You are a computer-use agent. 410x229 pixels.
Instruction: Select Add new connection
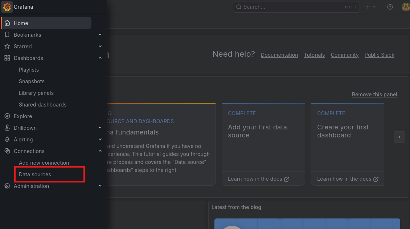(x=44, y=163)
